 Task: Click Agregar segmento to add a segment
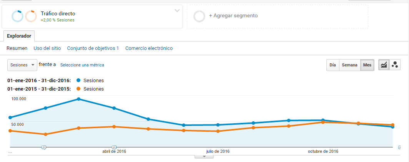coord(233,16)
